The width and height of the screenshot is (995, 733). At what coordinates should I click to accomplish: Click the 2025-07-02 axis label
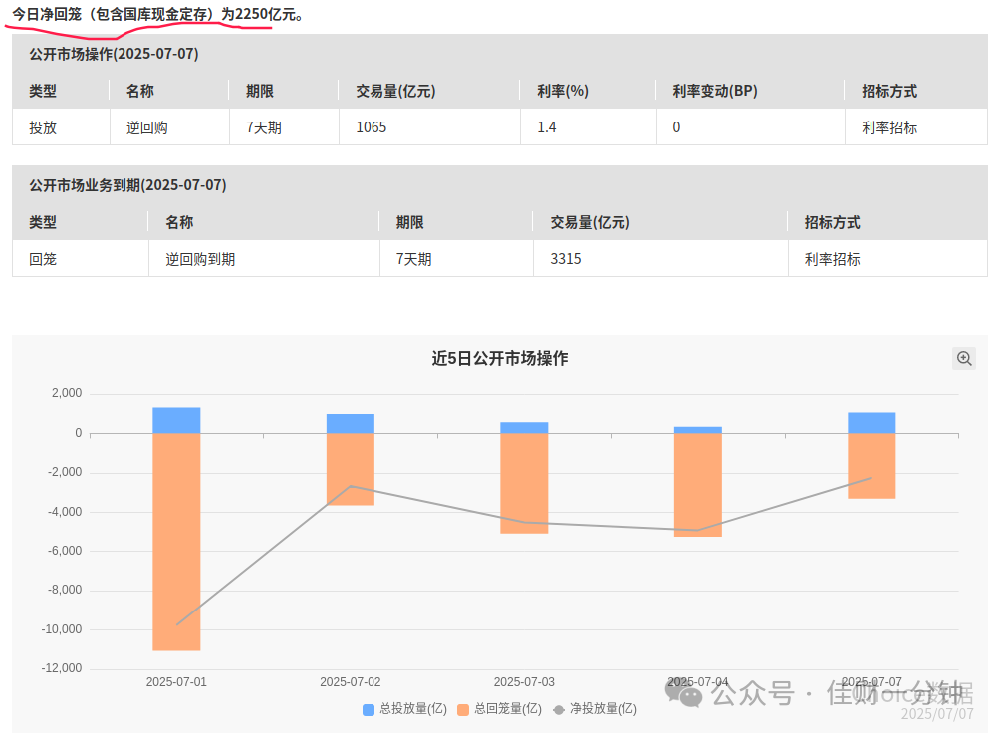[x=351, y=682]
